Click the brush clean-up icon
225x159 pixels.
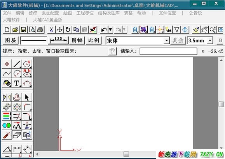(x=196, y=30)
